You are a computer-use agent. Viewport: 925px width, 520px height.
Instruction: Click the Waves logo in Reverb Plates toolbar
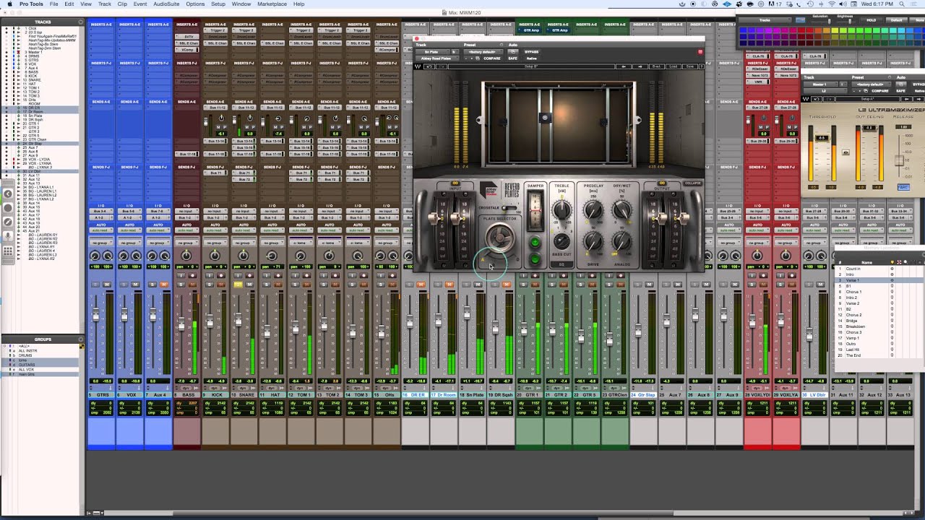[418, 66]
